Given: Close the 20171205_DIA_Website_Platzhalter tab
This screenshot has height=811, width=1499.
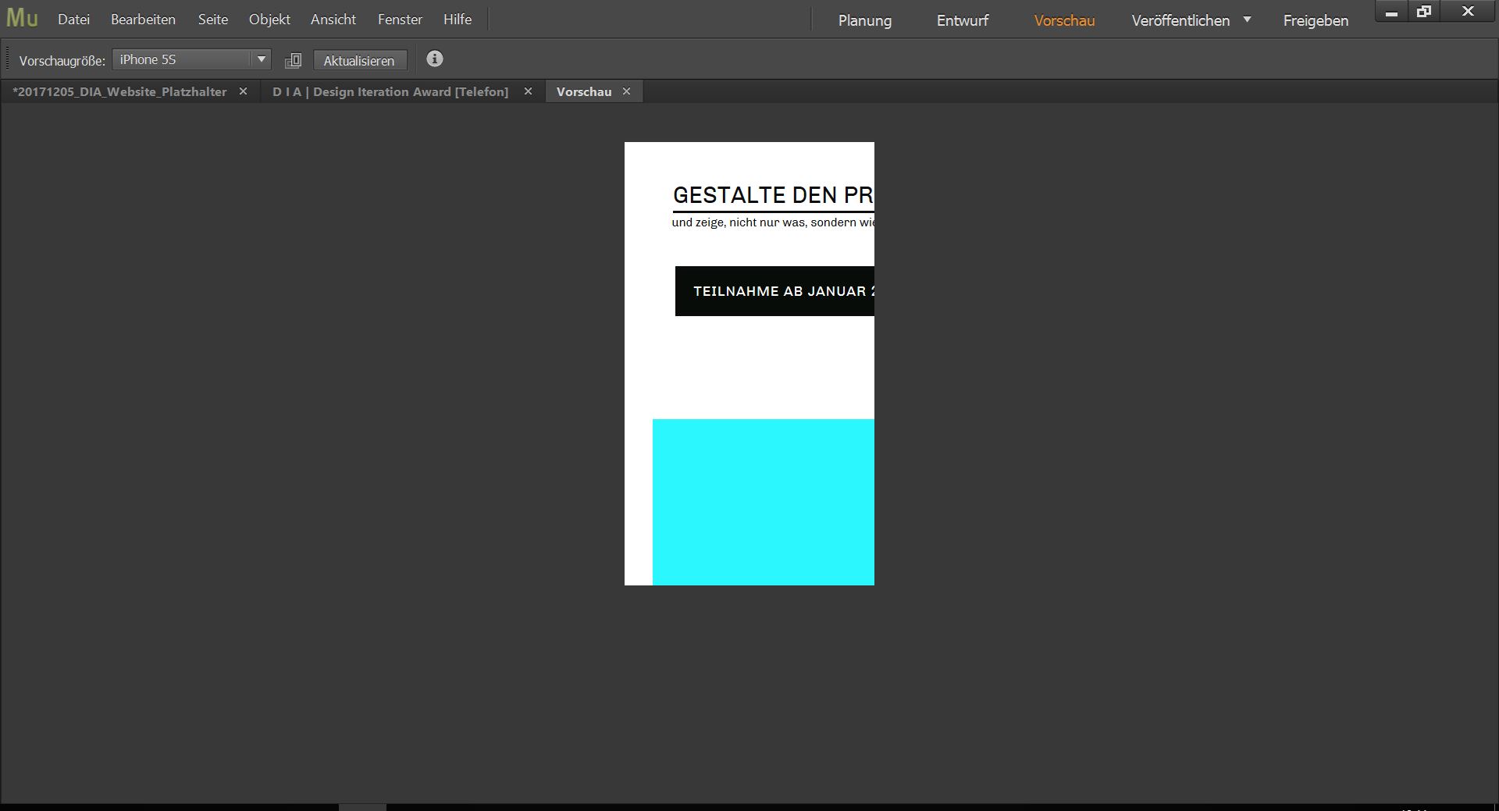Looking at the screenshot, I should coord(244,91).
